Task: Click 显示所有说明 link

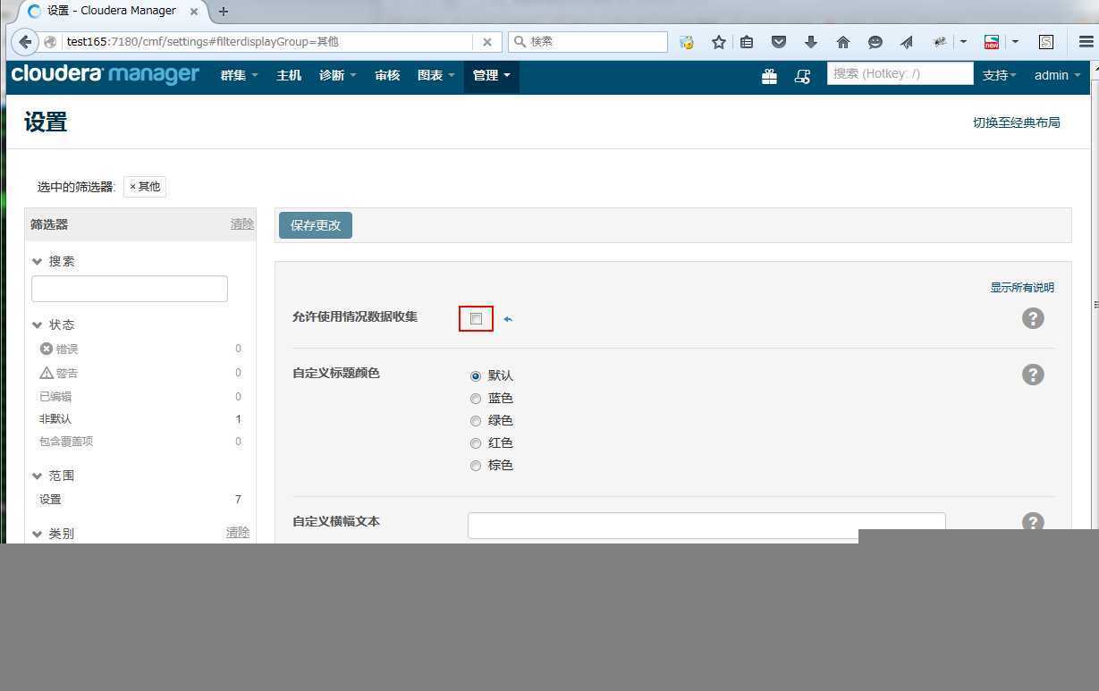Action: [1022, 288]
